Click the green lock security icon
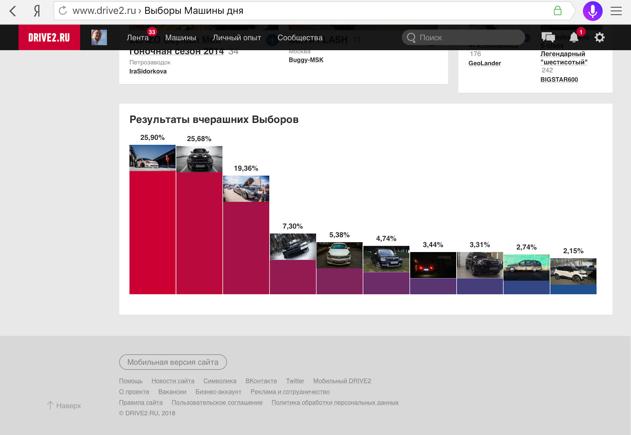The height and width of the screenshot is (435, 631). (557, 11)
